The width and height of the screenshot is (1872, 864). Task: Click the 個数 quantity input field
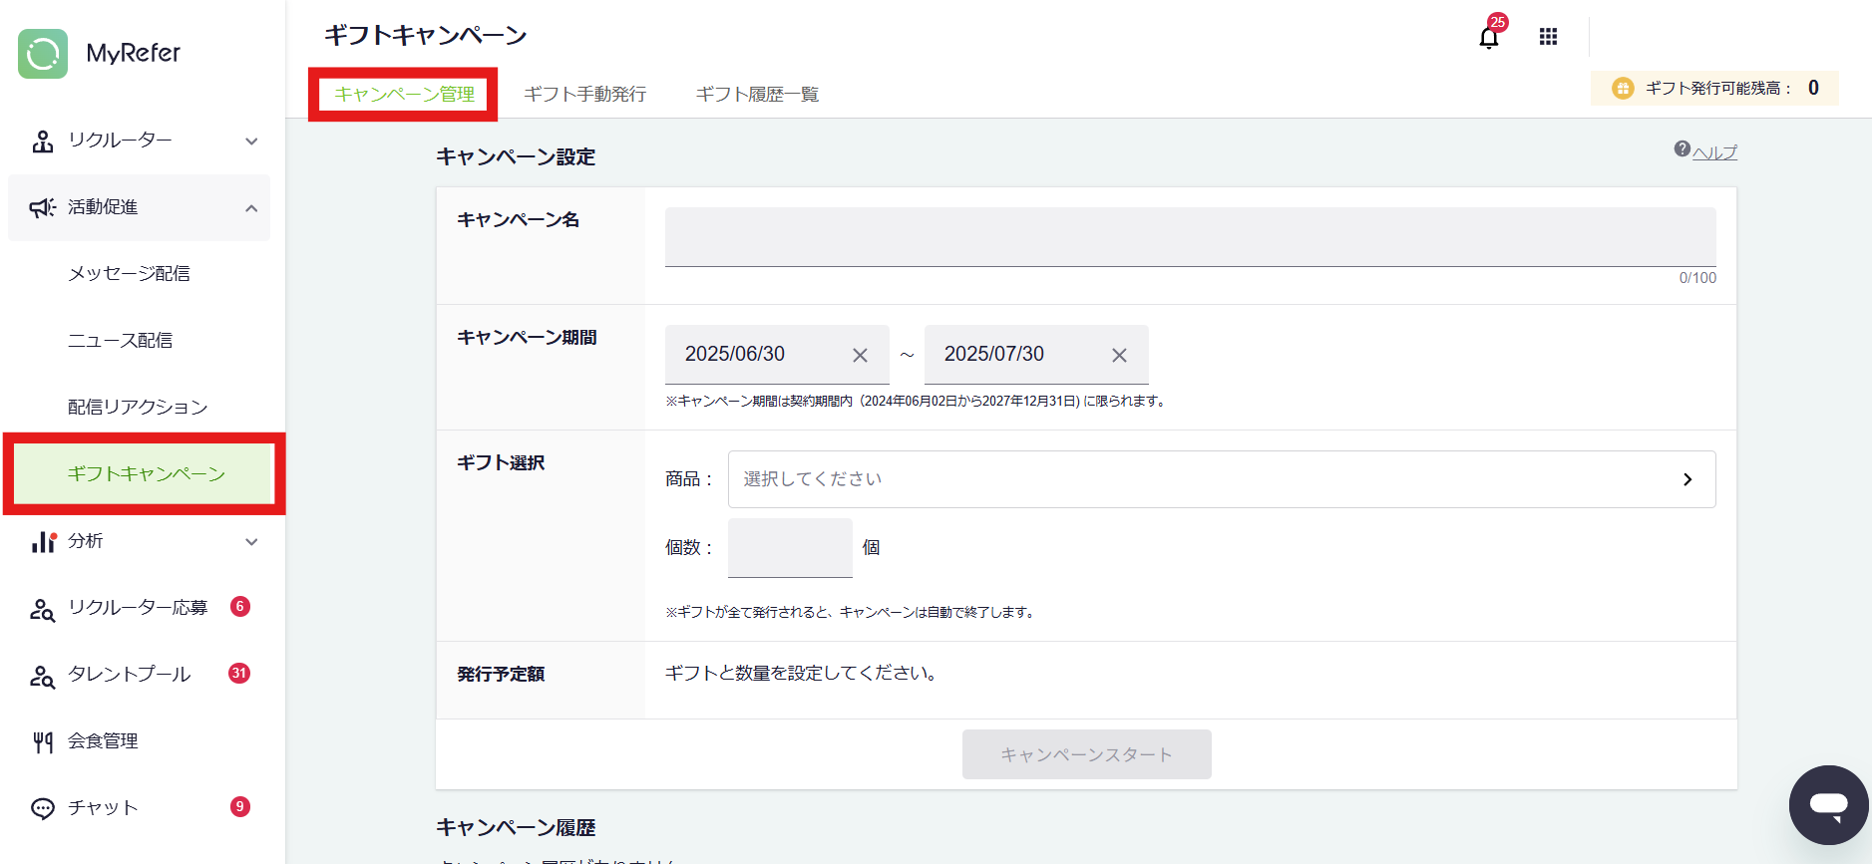point(789,547)
